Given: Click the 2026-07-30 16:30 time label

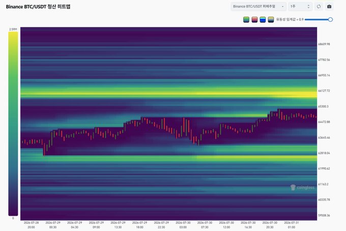Looking at the screenshot, I should [248, 225].
